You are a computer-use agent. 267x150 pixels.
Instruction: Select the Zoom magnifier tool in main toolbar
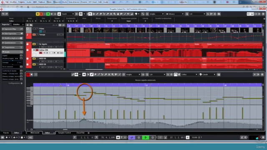114,14
